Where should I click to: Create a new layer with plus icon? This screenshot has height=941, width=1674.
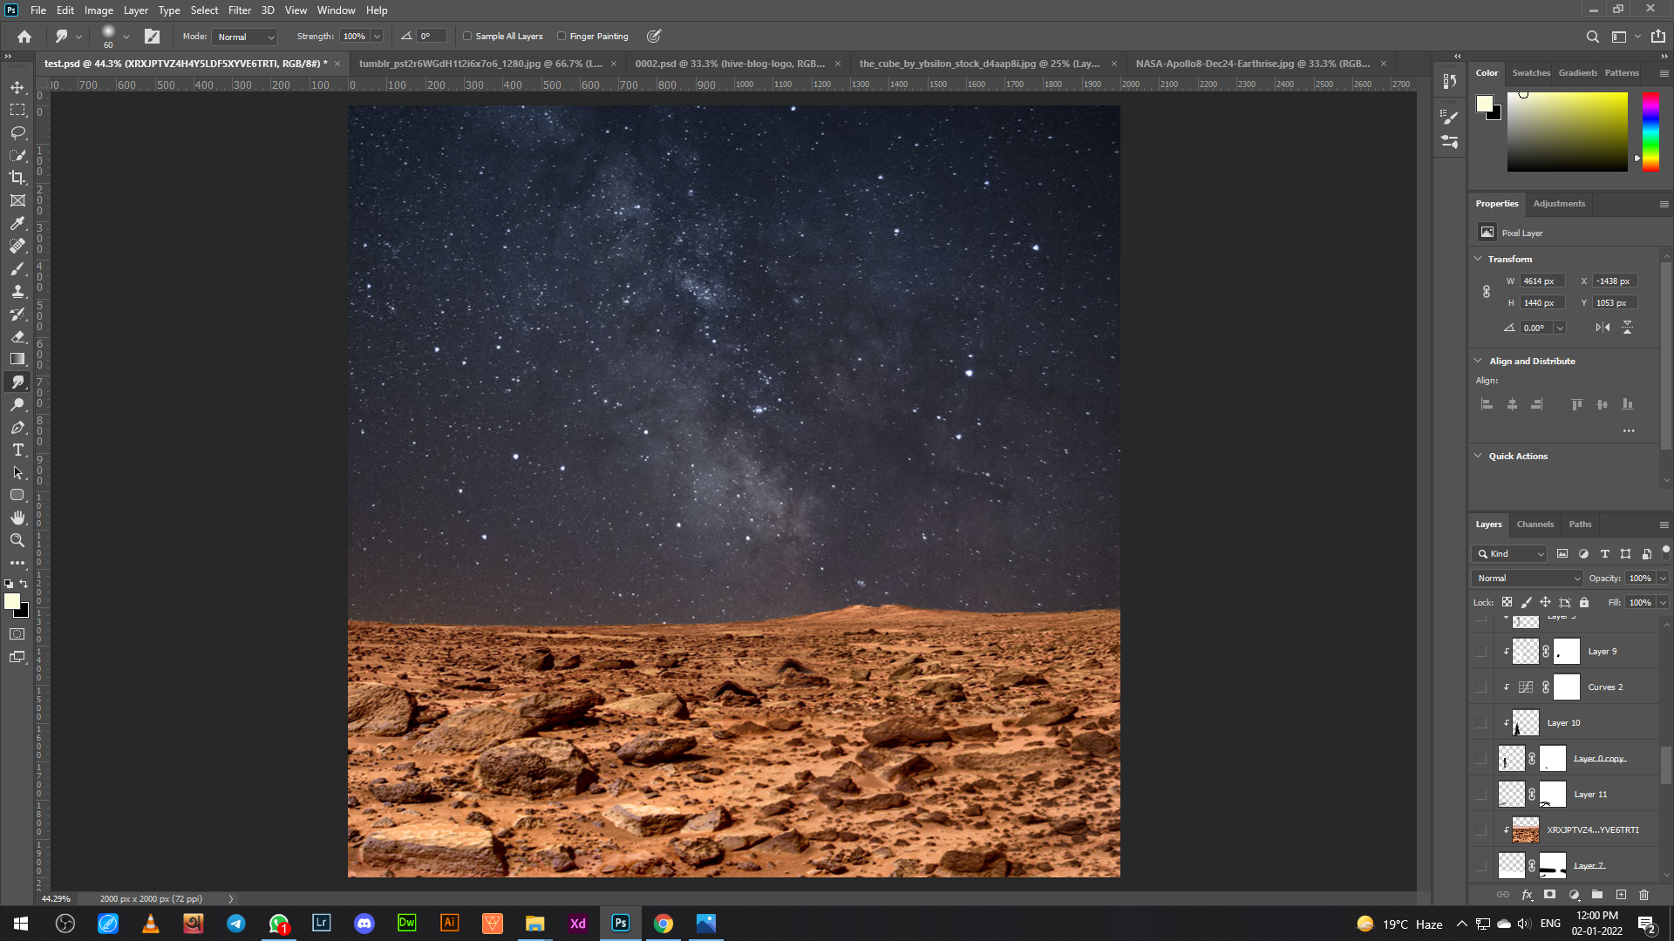pos(1621,895)
